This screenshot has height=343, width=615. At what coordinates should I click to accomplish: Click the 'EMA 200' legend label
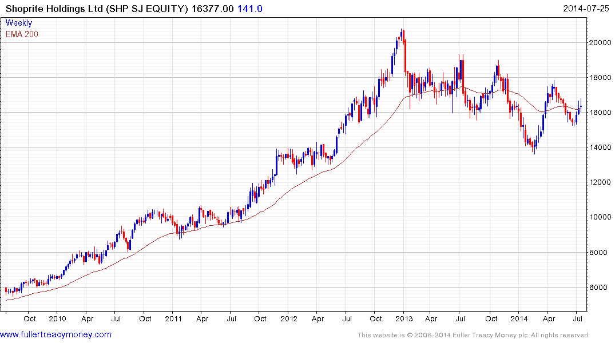pos(22,34)
